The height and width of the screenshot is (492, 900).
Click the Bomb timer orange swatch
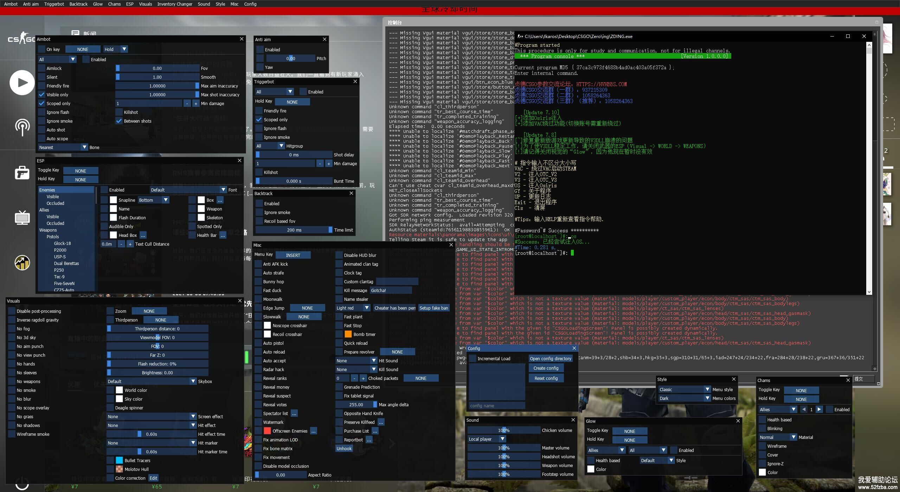click(348, 335)
